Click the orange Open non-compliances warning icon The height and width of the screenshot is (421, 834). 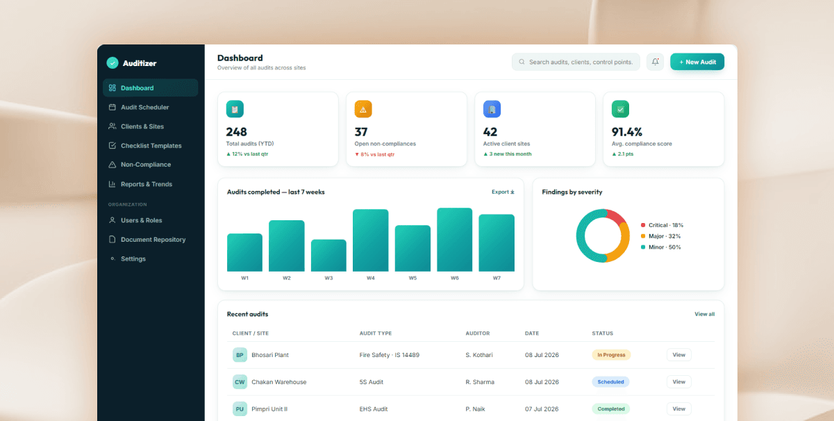[363, 109]
